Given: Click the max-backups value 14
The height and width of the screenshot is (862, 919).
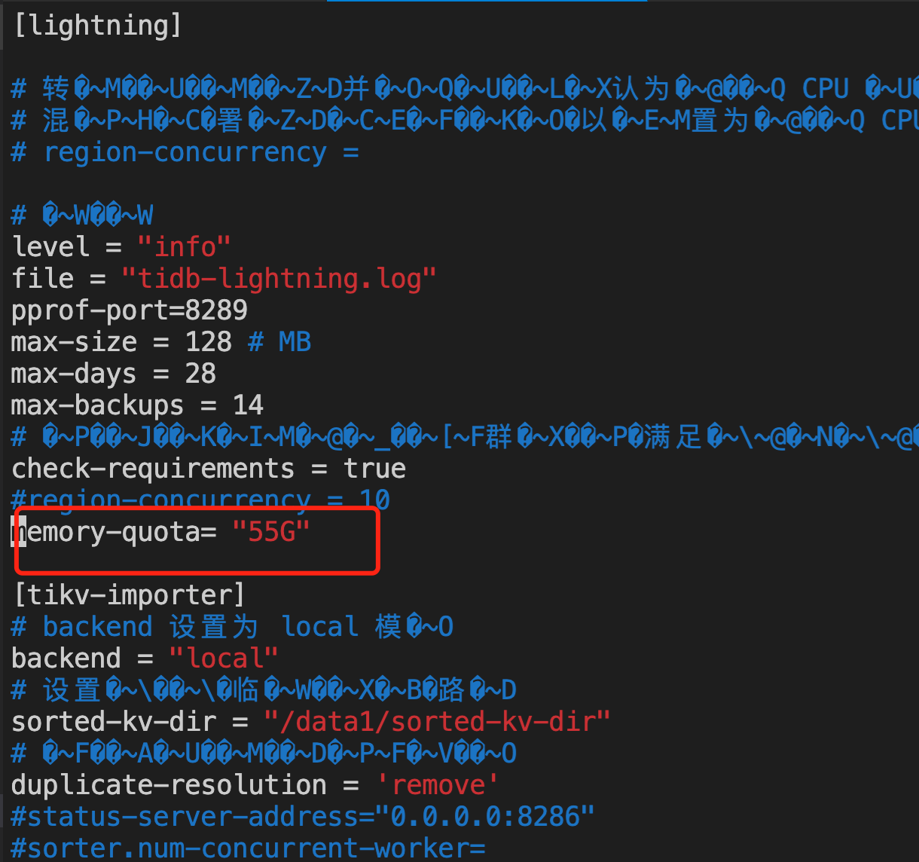Looking at the screenshot, I should point(248,405).
